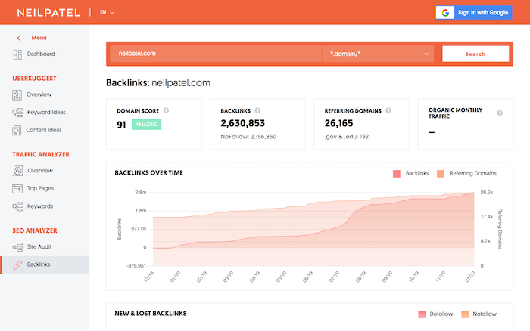Click the Keyword Ideas icon
The width and height of the screenshot is (530, 331).
point(17,113)
